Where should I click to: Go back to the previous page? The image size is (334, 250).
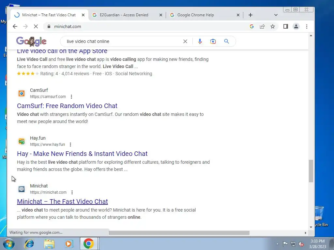click(15, 26)
